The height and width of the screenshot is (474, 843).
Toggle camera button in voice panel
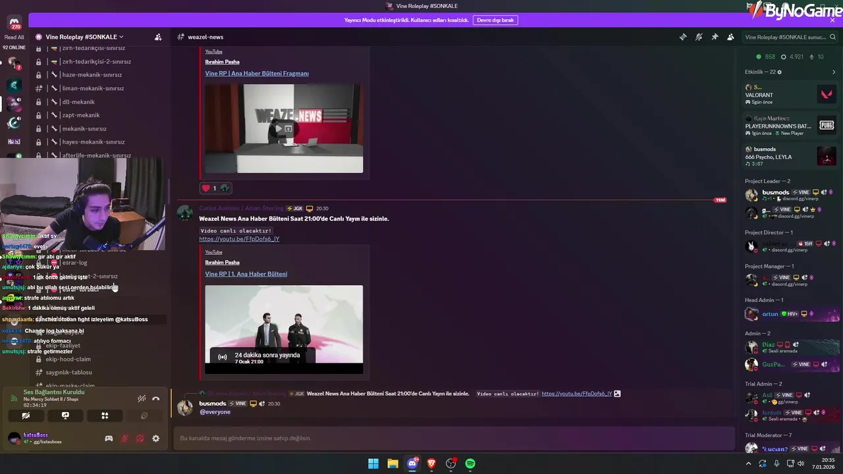pyautogui.click(x=26, y=415)
